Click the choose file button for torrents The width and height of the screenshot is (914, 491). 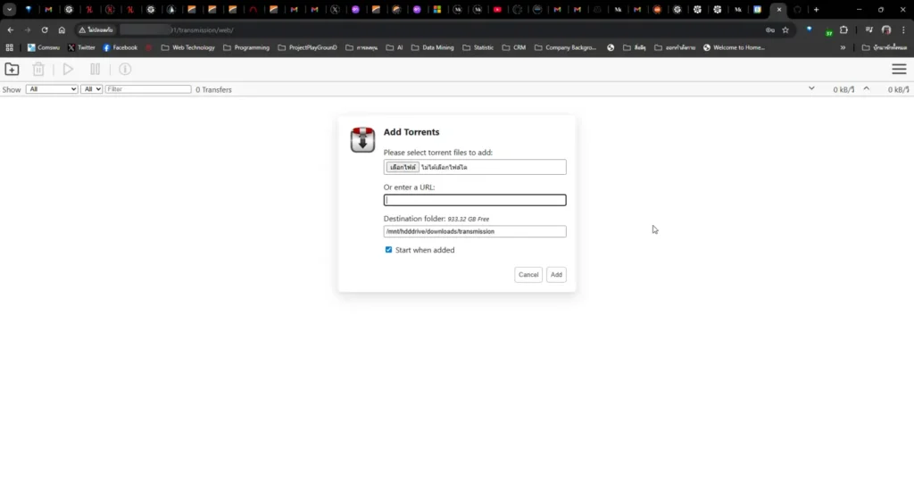tap(403, 167)
